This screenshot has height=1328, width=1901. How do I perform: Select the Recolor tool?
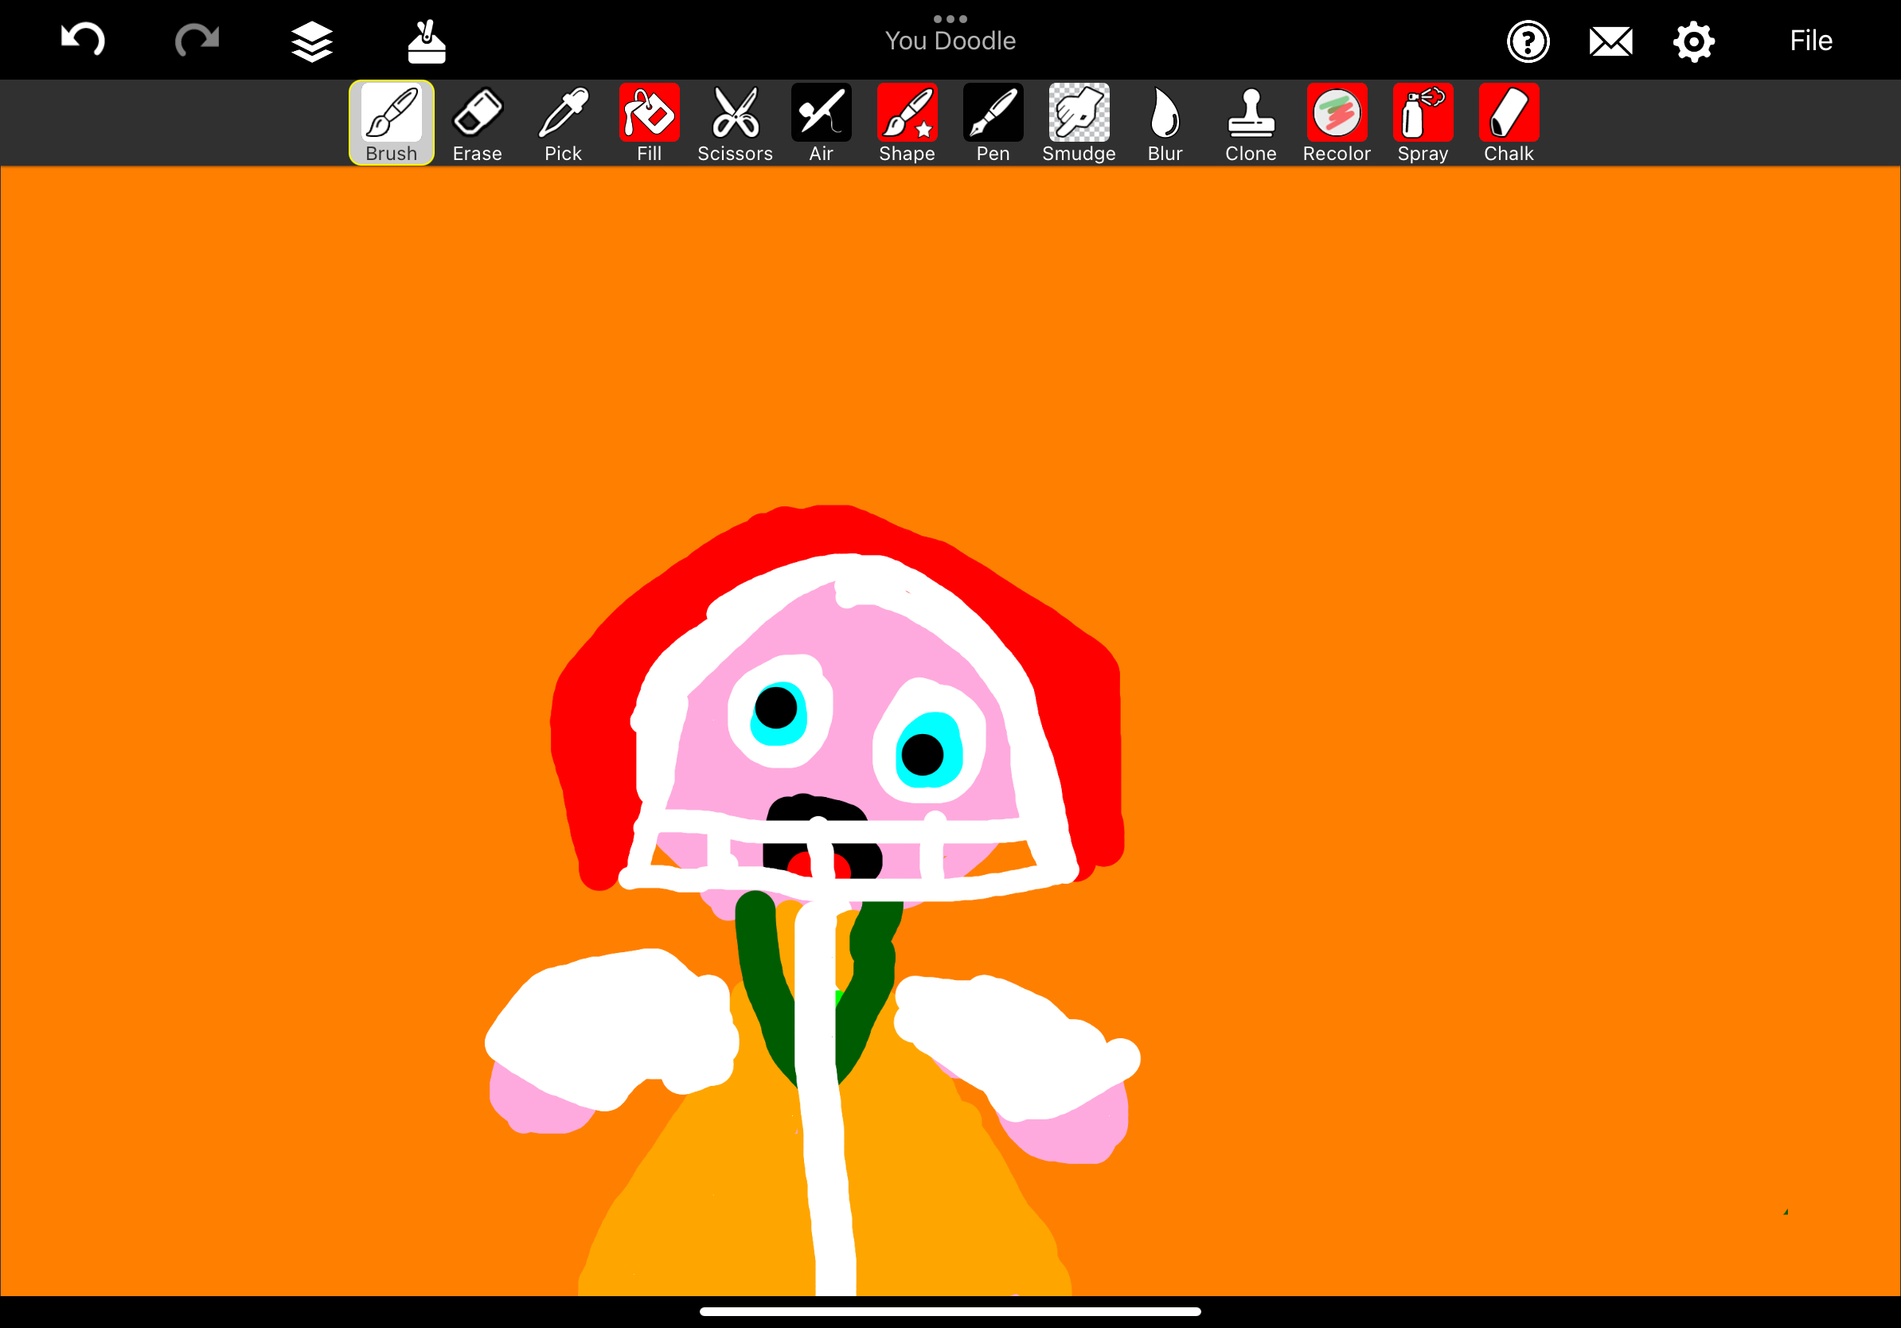pos(1337,123)
